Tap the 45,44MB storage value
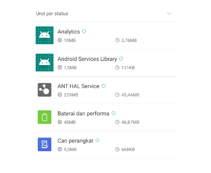Image resolution: width=211 pixels, height=173 pixels. click(x=130, y=95)
